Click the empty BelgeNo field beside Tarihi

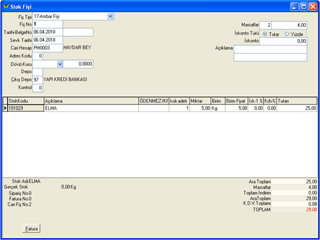(x=78, y=32)
